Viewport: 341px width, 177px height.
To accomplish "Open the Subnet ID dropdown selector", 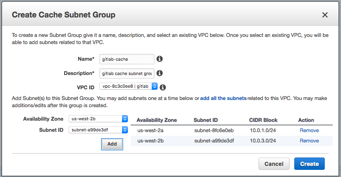I will (x=98, y=130).
